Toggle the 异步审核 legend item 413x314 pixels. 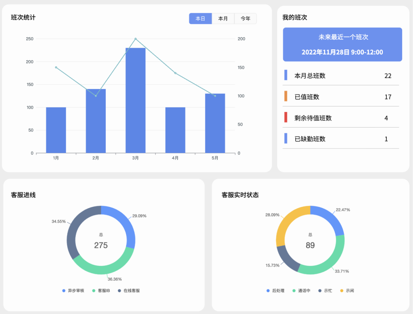(x=73, y=291)
